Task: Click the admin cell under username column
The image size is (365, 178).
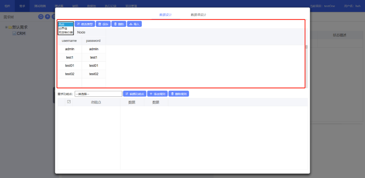Action: coord(70,49)
